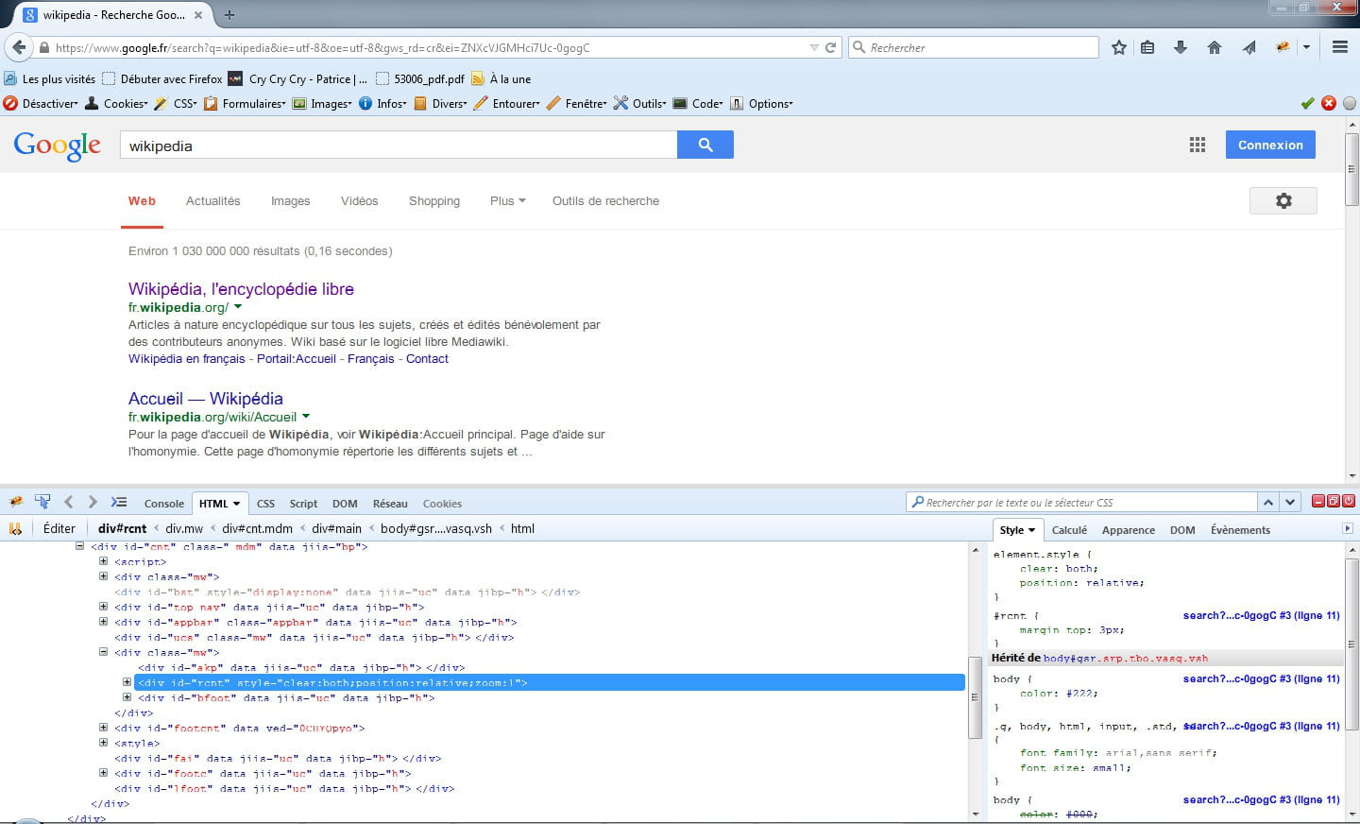Image resolution: width=1360 pixels, height=824 pixels.
Task: Open the Firebug toolbar icon dropdown arrow
Action: [1306, 47]
